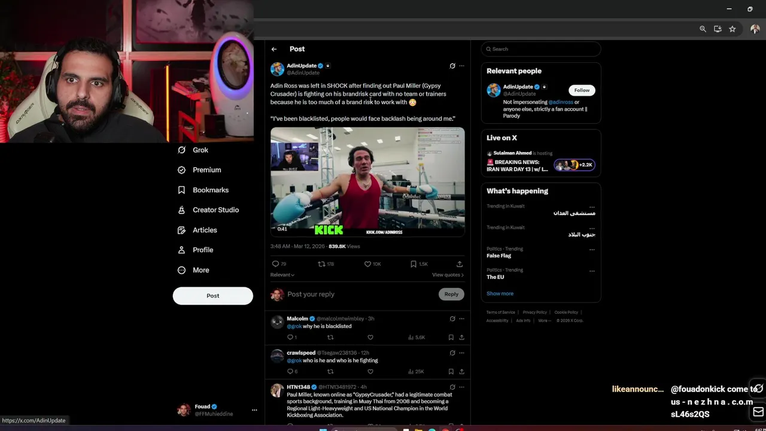Viewport: 766px width, 431px height.
Task: Like Malcolm's reply
Action: click(x=370, y=338)
